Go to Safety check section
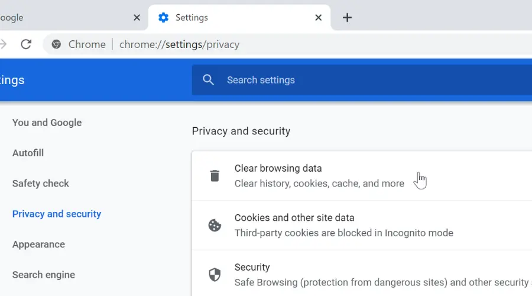Viewport: 532px width, 296px height. [41, 184]
